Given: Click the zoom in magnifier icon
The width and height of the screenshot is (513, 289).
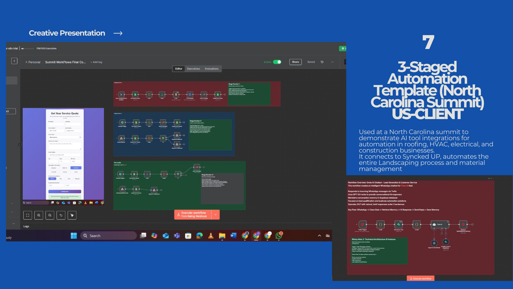Looking at the screenshot, I should pyautogui.click(x=39, y=215).
